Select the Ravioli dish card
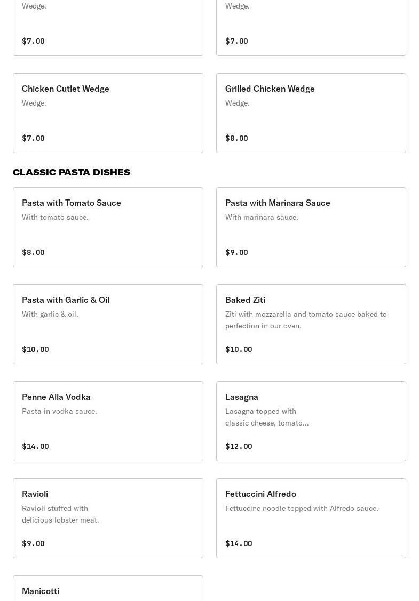 pyautogui.click(x=108, y=518)
